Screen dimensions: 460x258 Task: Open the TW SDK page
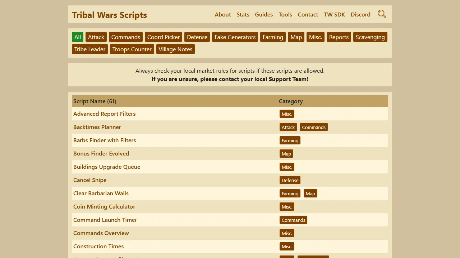(x=334, y=14)
